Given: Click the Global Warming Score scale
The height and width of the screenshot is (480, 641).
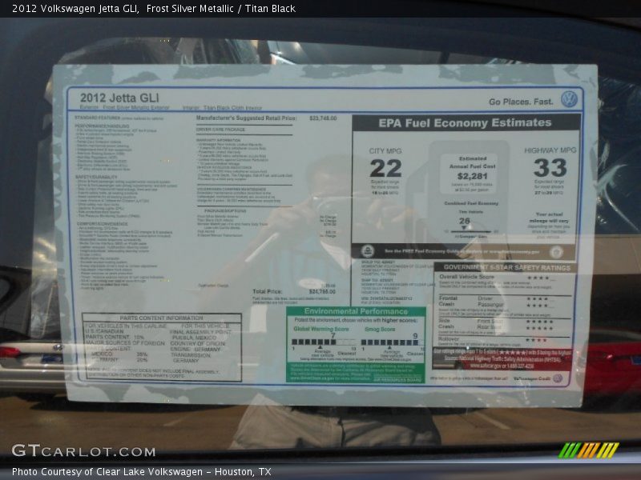Looking at the screenshot, I should (x=324, y=342).
